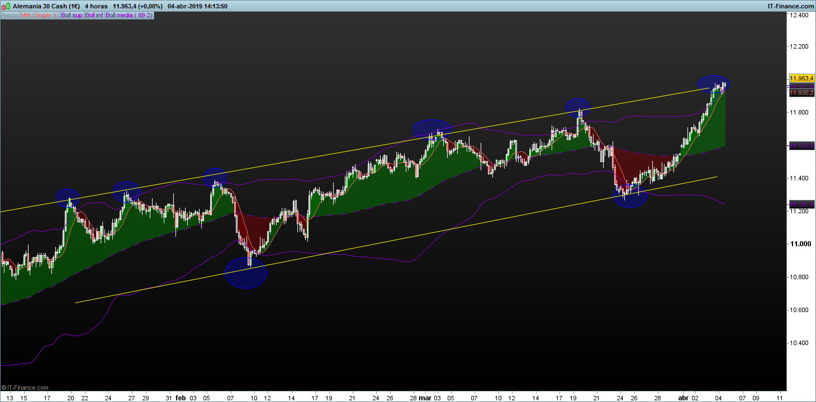
Task: Click the purple Bollinger mid price tag near 11.600
Action: tap(801, 146)
